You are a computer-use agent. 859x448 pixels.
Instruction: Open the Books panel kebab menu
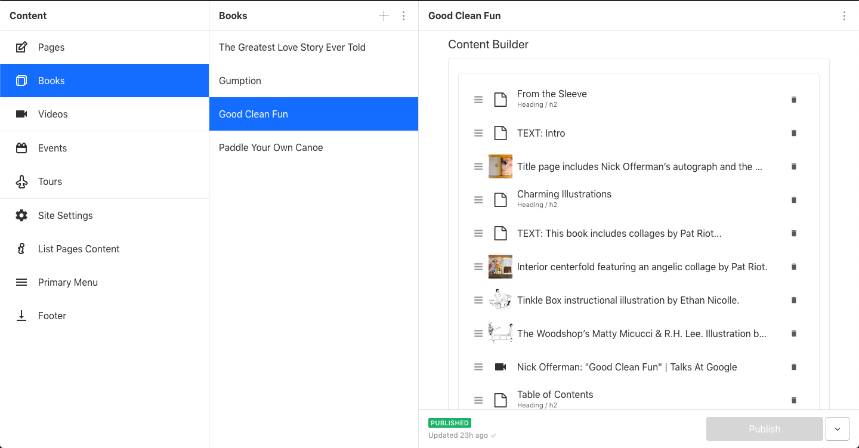[x=404, y=16]
